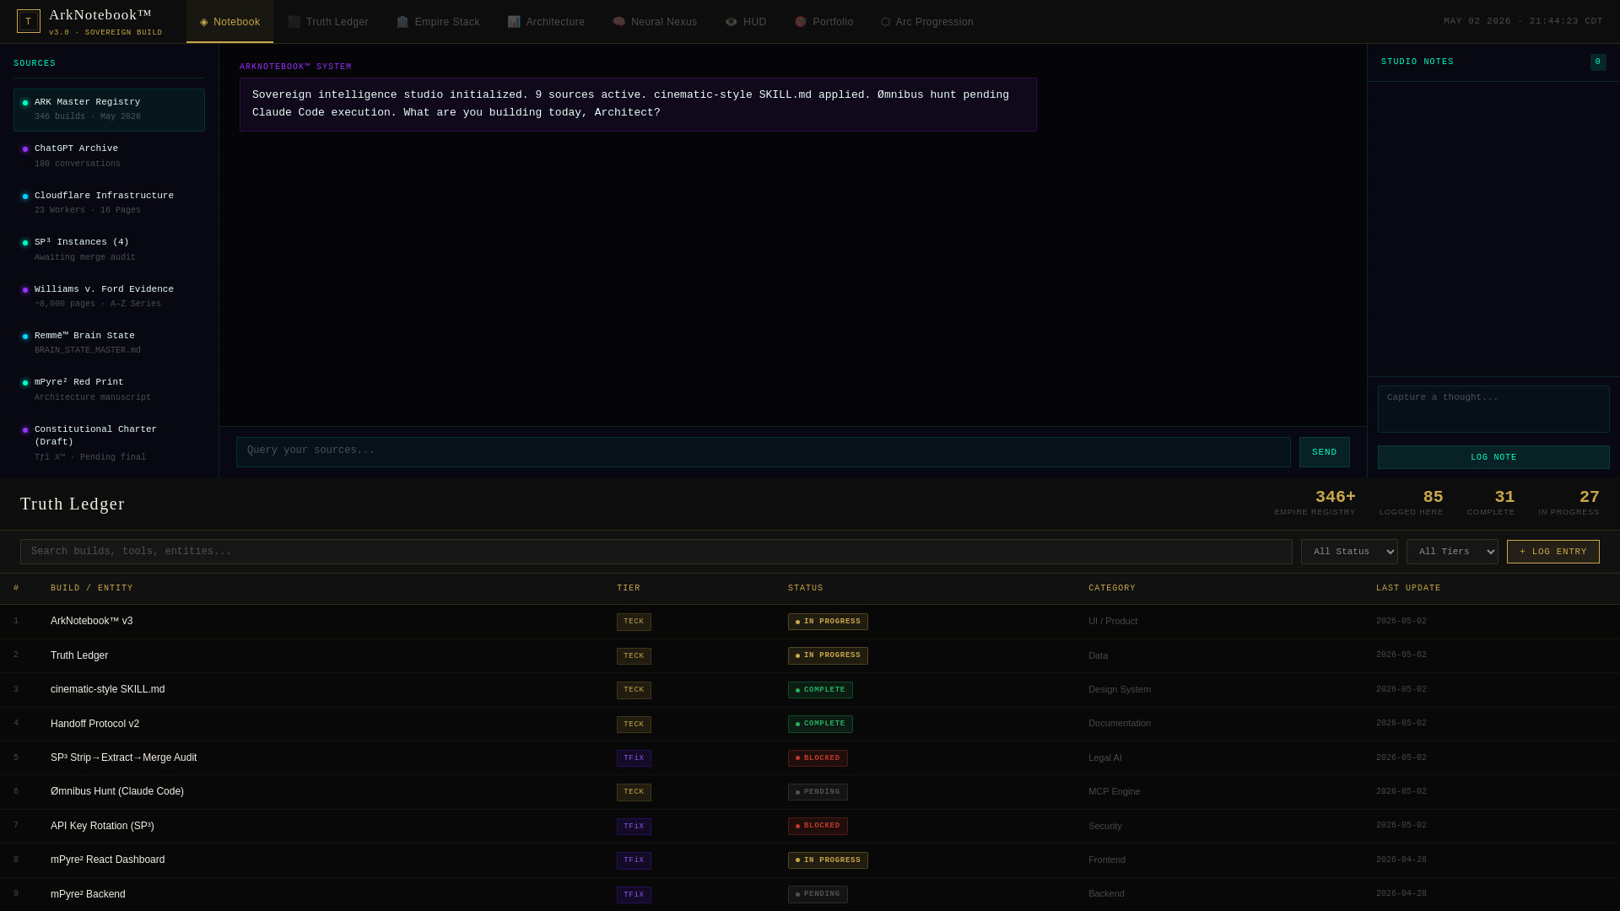This screenshot has width=1620, height=911.
Task: Click the 85 Logged Here stat
Action: point(1411,503)
